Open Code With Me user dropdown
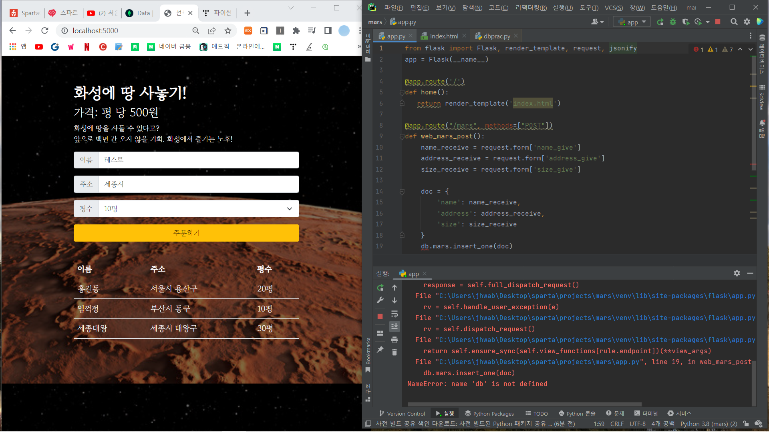 tap(598, 22)
